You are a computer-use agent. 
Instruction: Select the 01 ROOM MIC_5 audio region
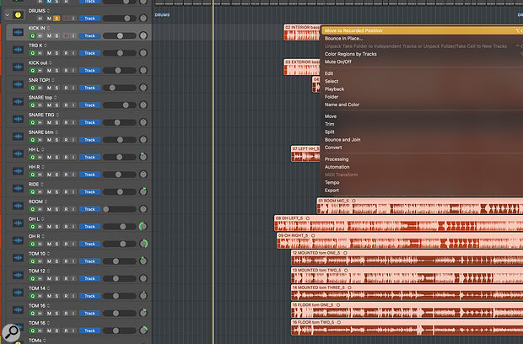point(419,206)
